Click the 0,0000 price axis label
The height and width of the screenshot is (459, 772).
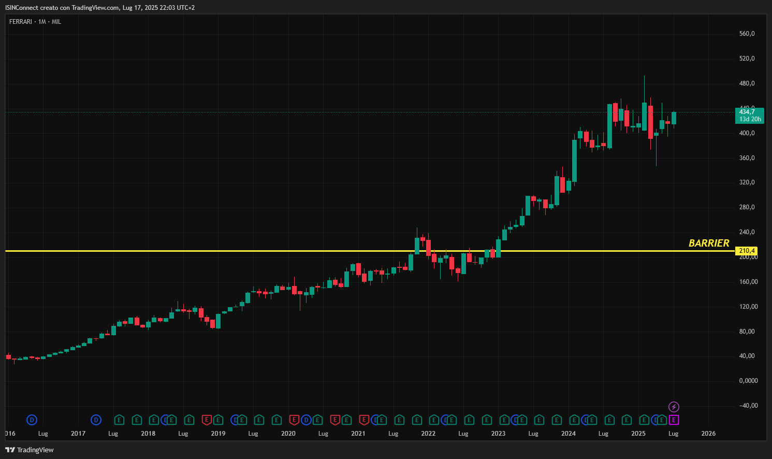748,381
